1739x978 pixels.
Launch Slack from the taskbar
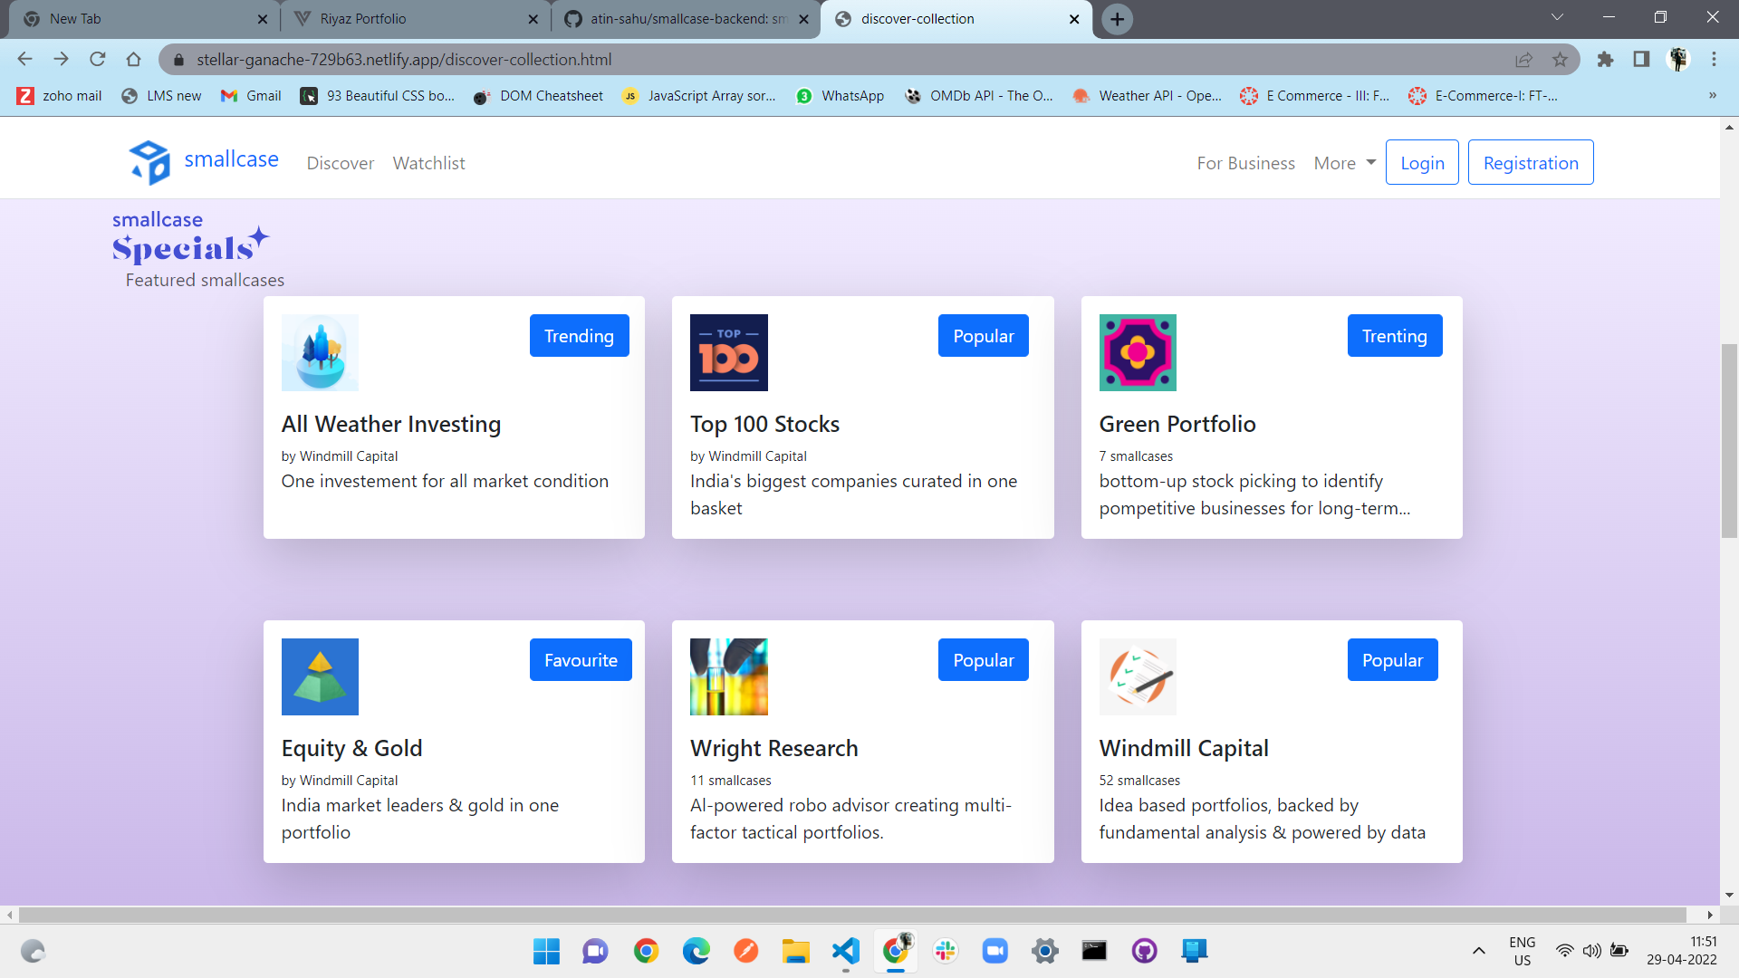[x=946, y=951]
